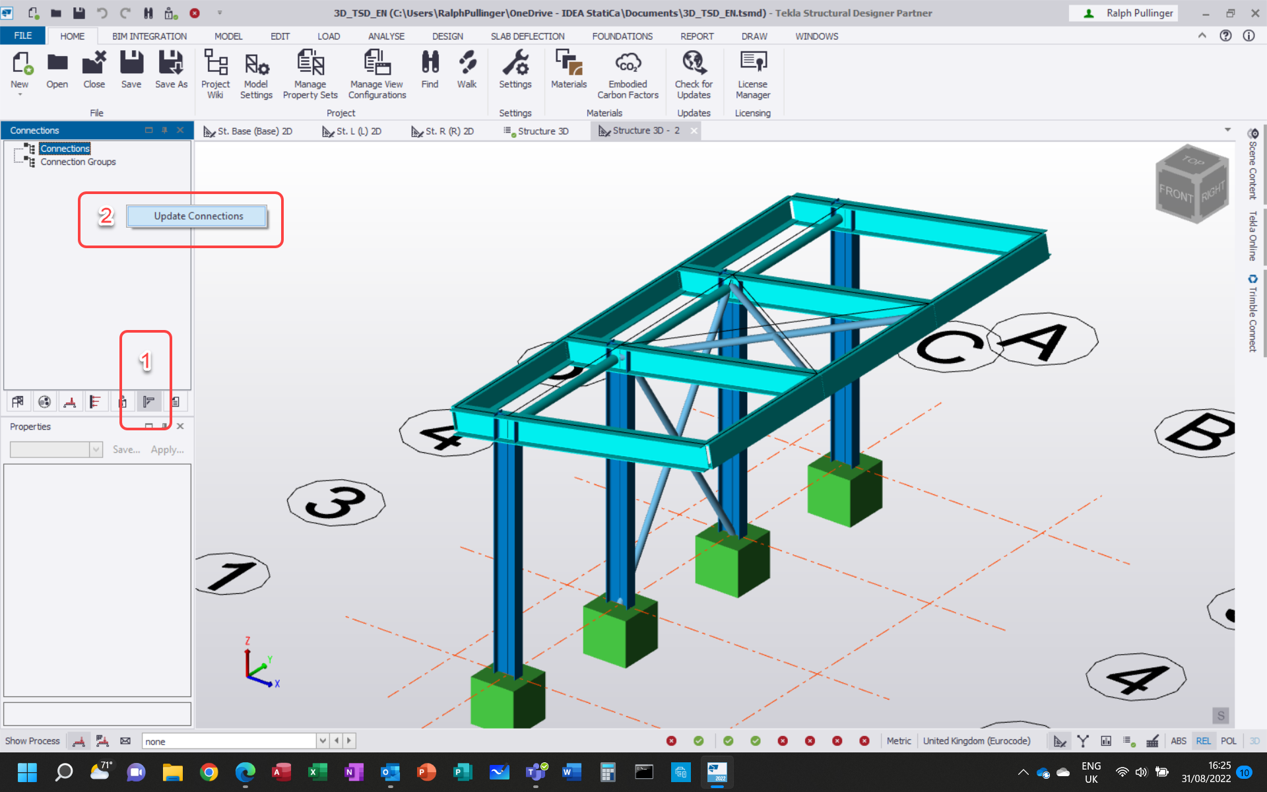Click the Show Process button
Image resolution: width=1267 pixels, height=792 pixels.
[x=32, y=741]
